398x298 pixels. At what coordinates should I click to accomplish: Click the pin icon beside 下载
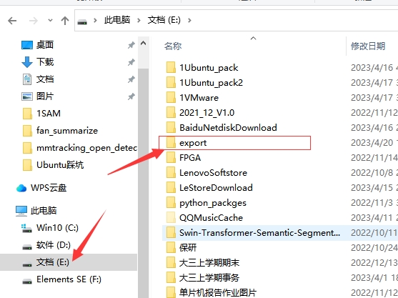click(131, 62)
